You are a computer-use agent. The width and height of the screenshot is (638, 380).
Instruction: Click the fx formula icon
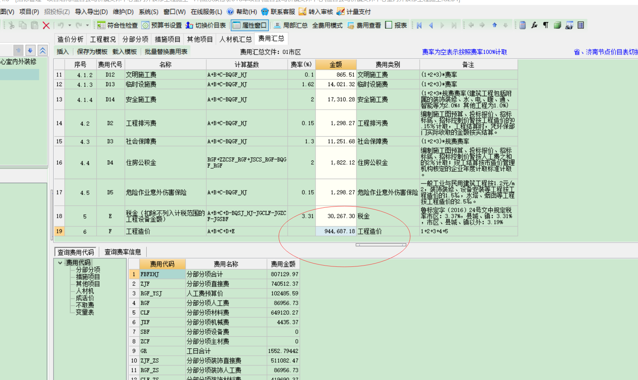(x=534, y=25)
